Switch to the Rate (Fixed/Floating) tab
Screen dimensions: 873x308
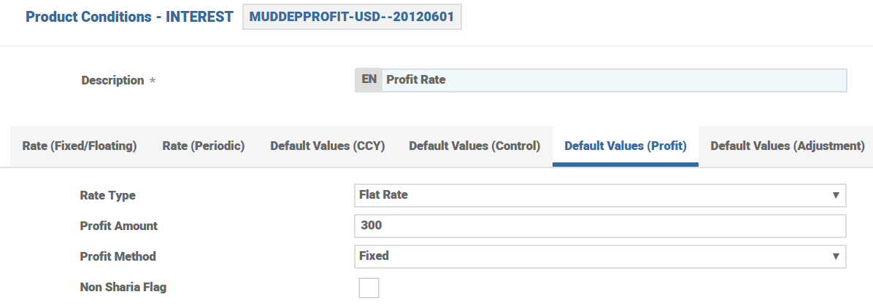point(80,146)
